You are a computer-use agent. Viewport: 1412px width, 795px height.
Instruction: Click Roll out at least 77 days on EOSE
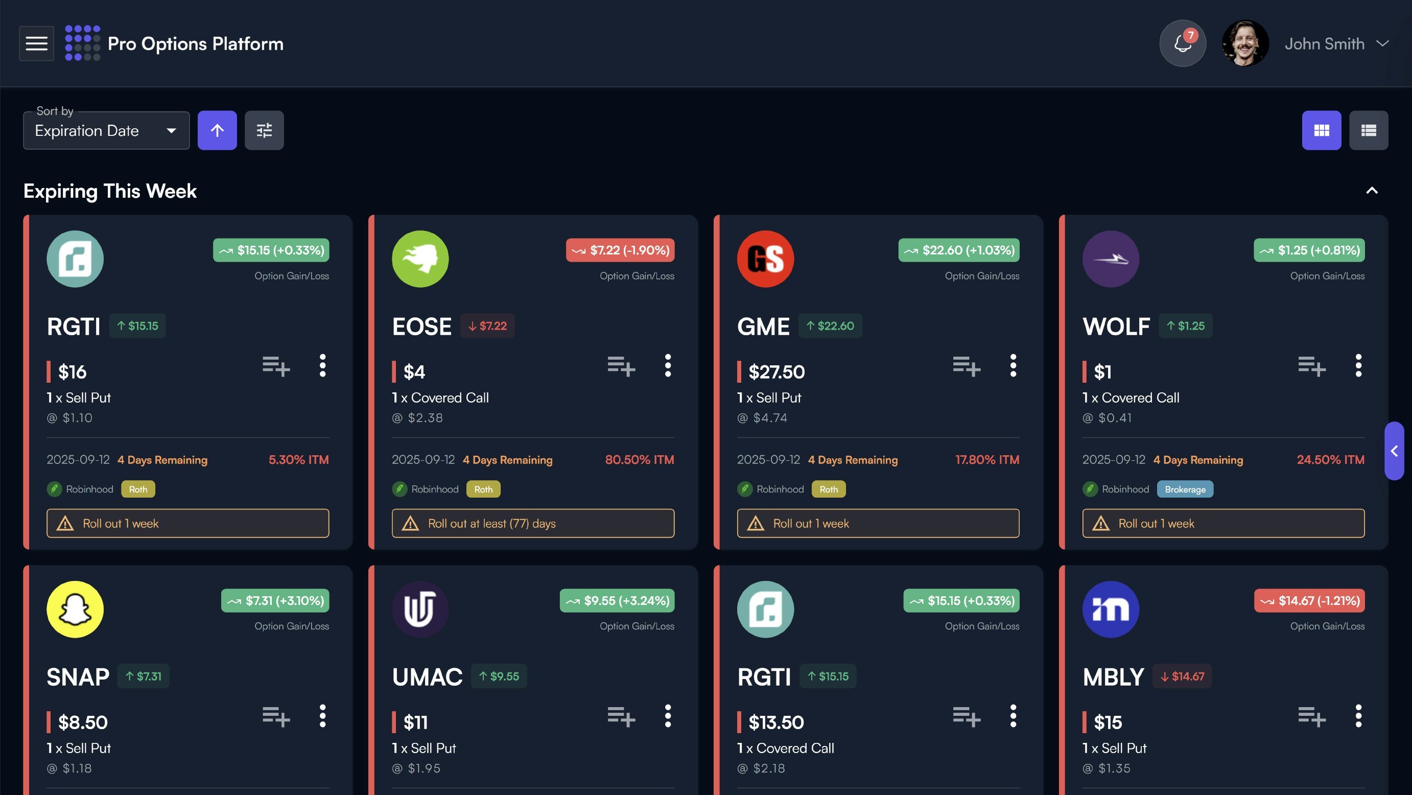pos(533,523)
